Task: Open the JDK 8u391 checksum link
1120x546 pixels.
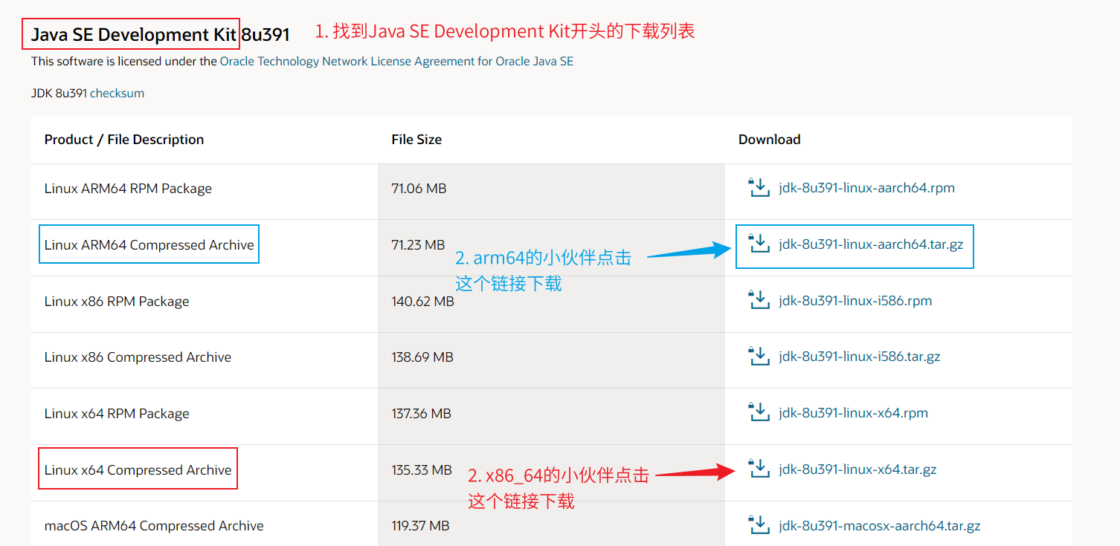Action: click(x=117, y=94)
